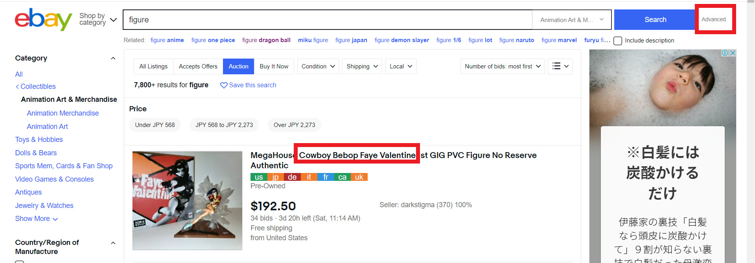Image resolution: width=755 pixels, height=263 pixels.
Task: Click related search figure one piece
Action: [x=213, y=40]
